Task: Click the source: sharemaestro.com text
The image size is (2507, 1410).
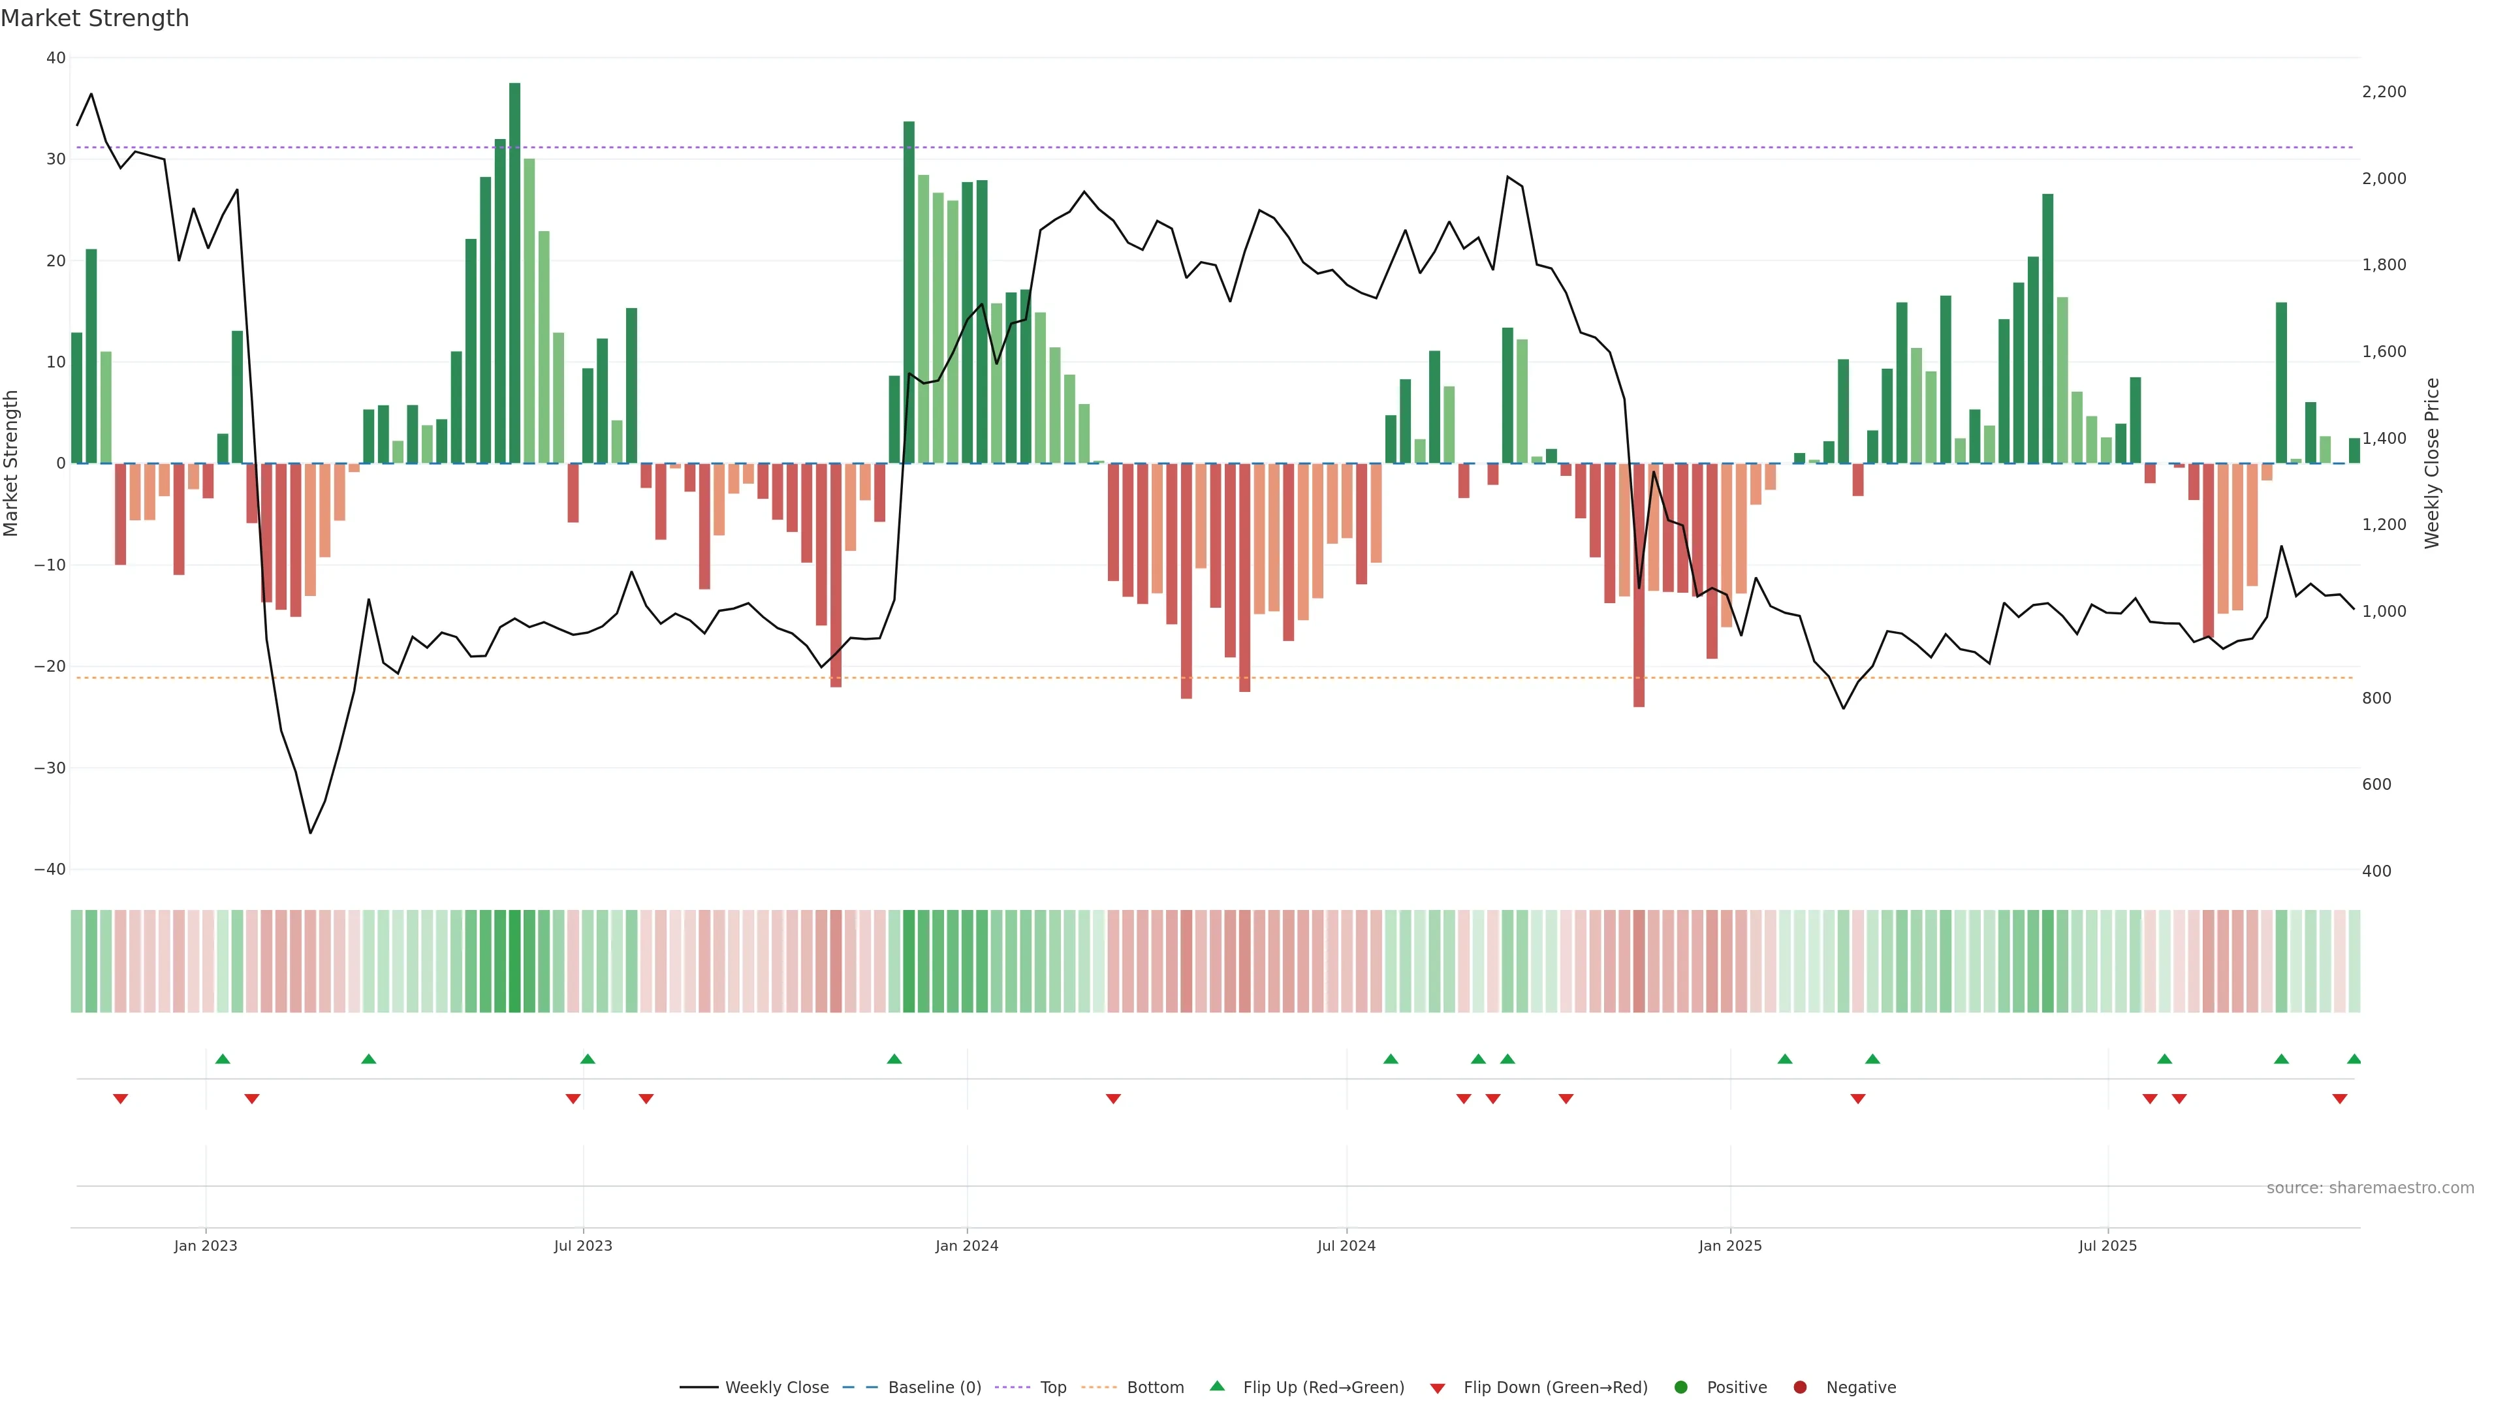Action: click(2370, 1188)
